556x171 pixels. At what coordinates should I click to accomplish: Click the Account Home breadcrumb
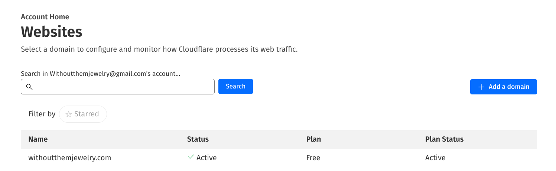pos(45,17)
